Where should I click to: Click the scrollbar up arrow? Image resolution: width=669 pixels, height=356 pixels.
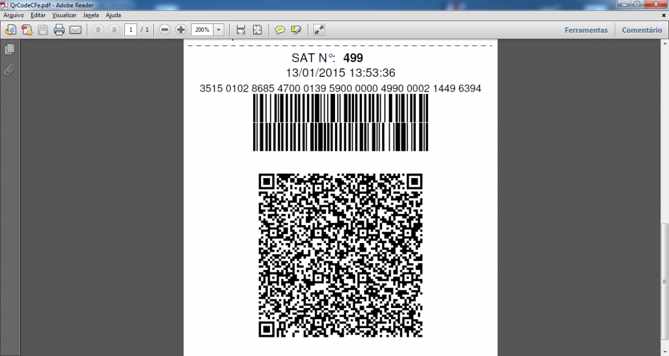pos(665,43)
